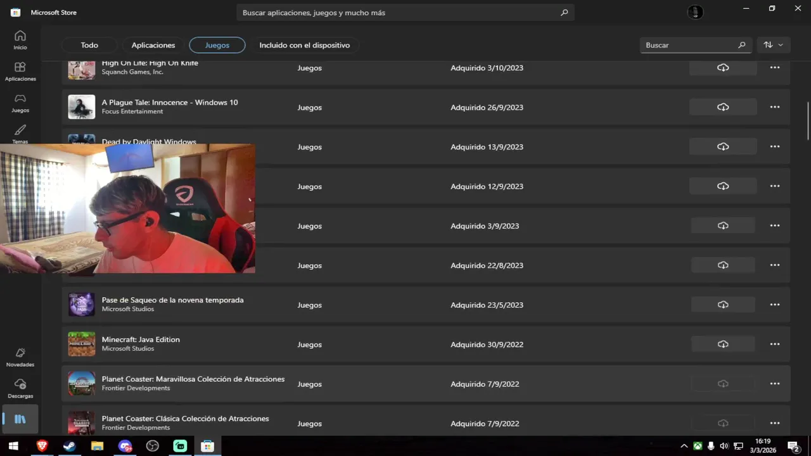Open more options for A Plague Tale row
The height and width of the screenshot is (456, 811).
[775, 107]
